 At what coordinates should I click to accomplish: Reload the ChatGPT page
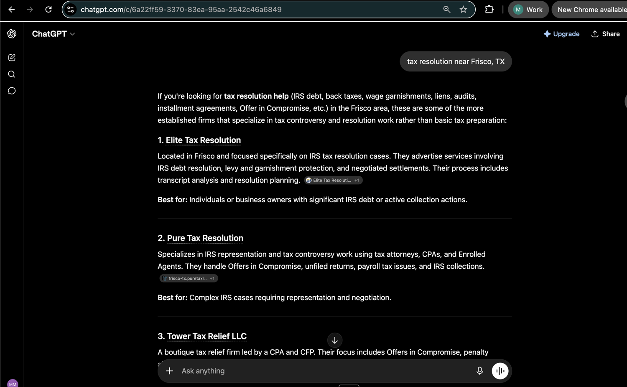pyautogui.click(x=48, y=10)
